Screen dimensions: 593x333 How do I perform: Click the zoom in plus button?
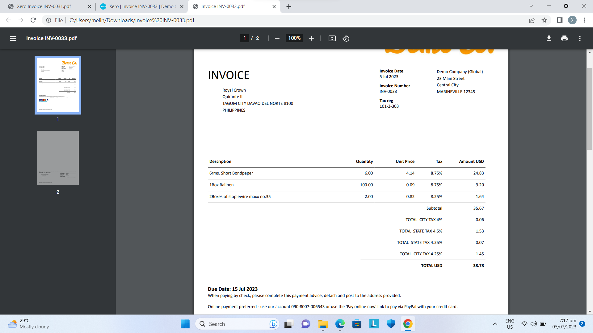pyautogui.click(x=311, y=38)
